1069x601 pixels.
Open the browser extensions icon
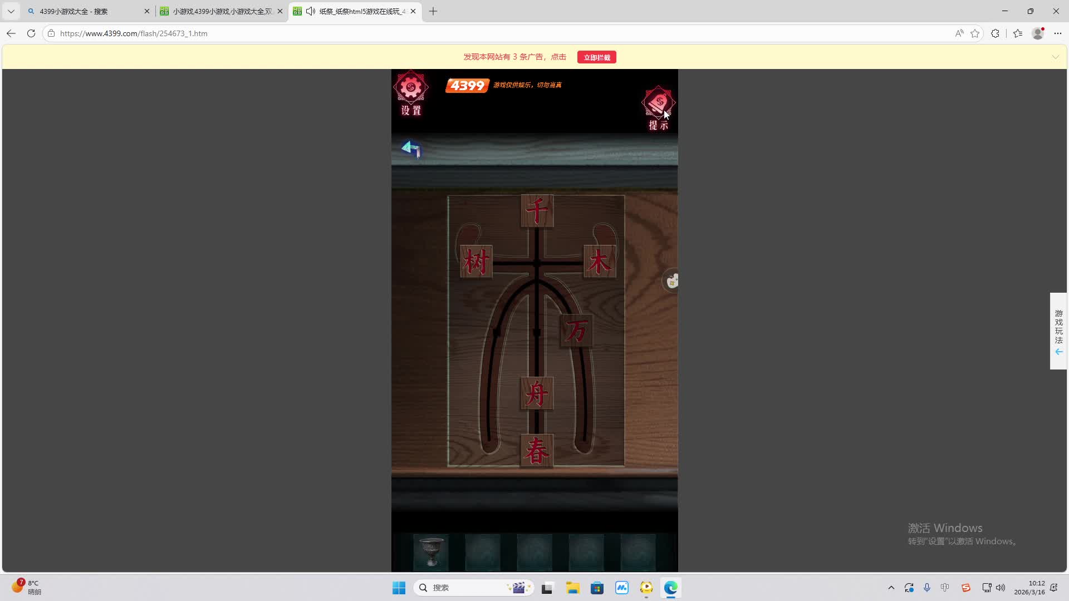pos(995,33)
